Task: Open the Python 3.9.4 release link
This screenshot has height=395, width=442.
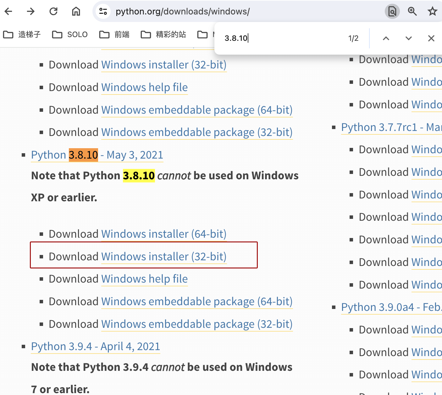Action: 96,347
